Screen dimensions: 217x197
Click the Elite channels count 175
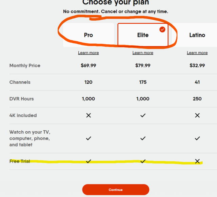pos(143,82)
